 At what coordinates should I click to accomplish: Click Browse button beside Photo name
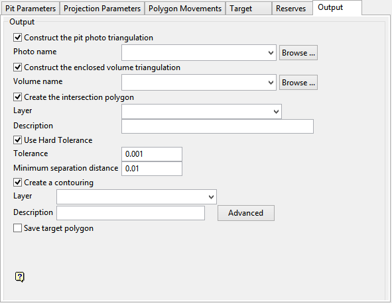(x=298, y=53)
